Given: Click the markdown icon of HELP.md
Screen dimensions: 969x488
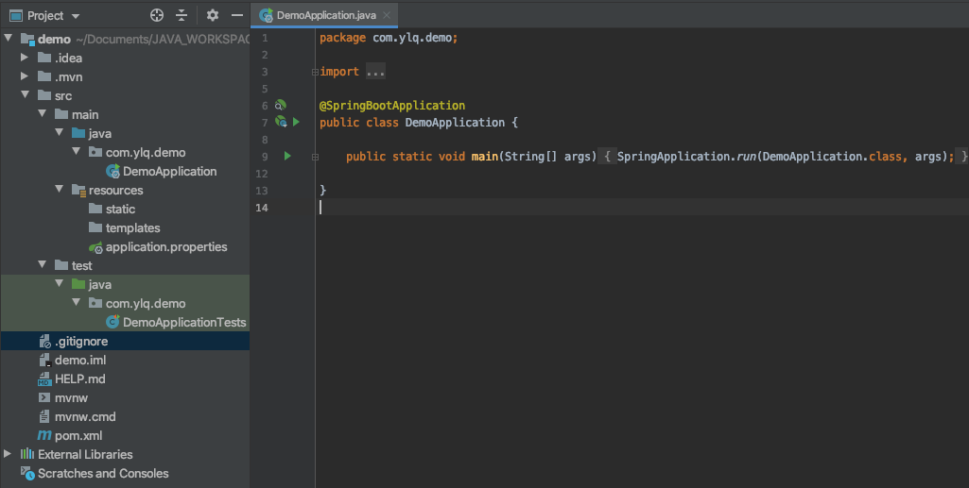Looking at the screenshot, I should click(x=44, y=379).
